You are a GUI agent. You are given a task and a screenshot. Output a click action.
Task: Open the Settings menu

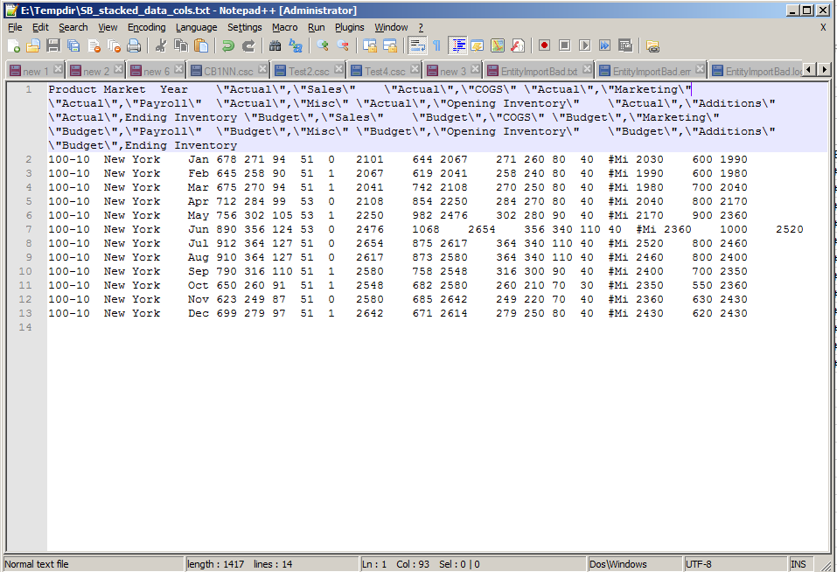click(245, 27)
